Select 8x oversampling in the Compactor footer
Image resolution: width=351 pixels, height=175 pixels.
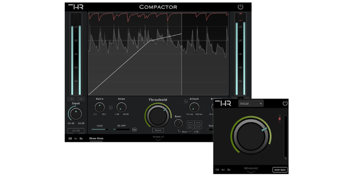click(x=81, y=138)
